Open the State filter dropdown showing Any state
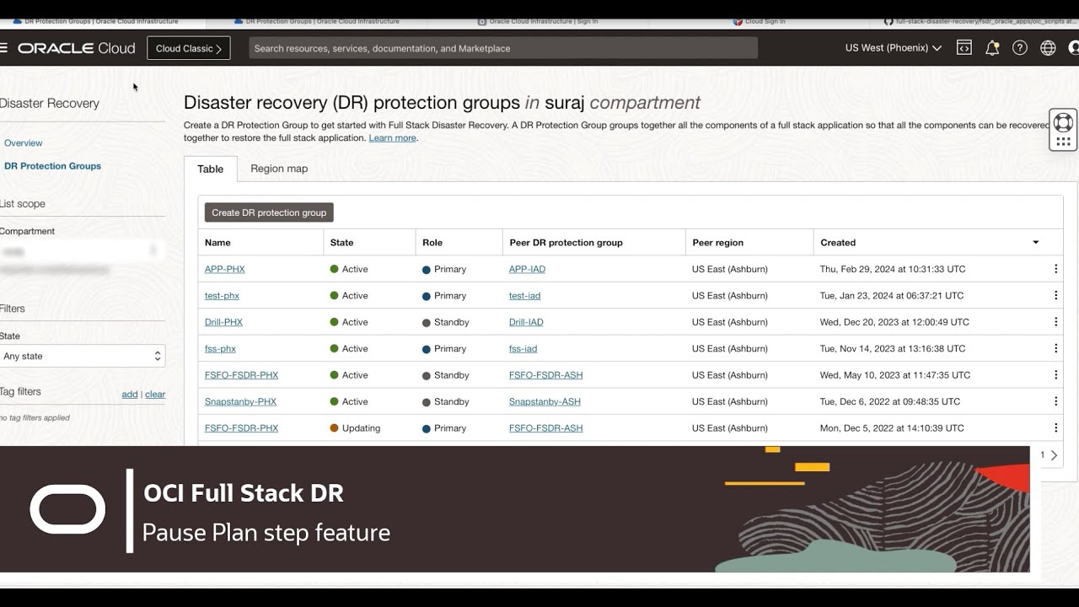The height and width of the screenshot is (607, 1079). (82, 356)
